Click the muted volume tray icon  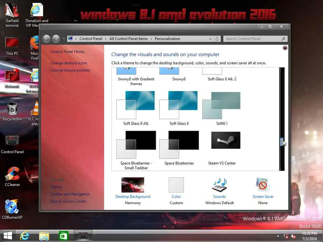point(293,236)
